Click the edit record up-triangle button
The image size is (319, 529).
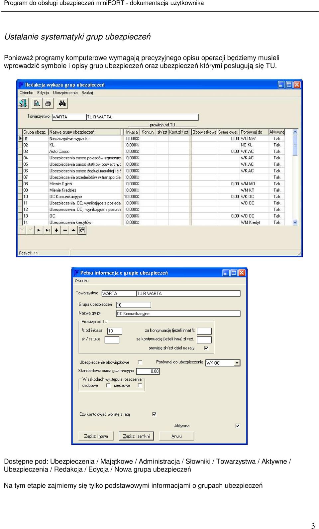click(73, 230)
